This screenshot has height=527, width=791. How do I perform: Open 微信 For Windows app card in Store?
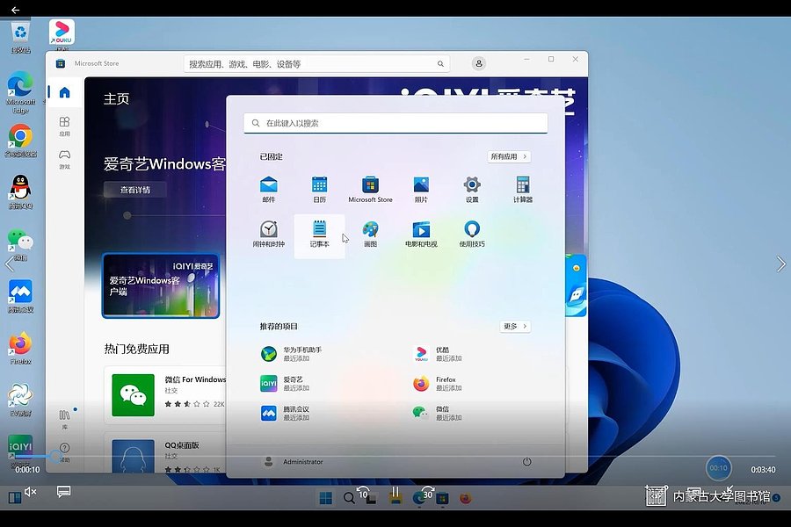[x=165, y=395]
